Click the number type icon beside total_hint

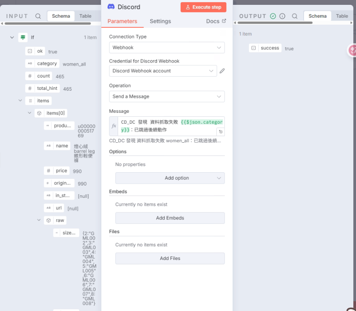pos(30,88)
